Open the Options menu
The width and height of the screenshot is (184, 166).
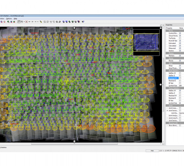(9, 18)
